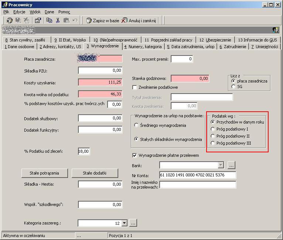283x240 pixels.
Task: Click '...' button next to Kategoria zaszereg.
Action: click(x=133, y=223)
